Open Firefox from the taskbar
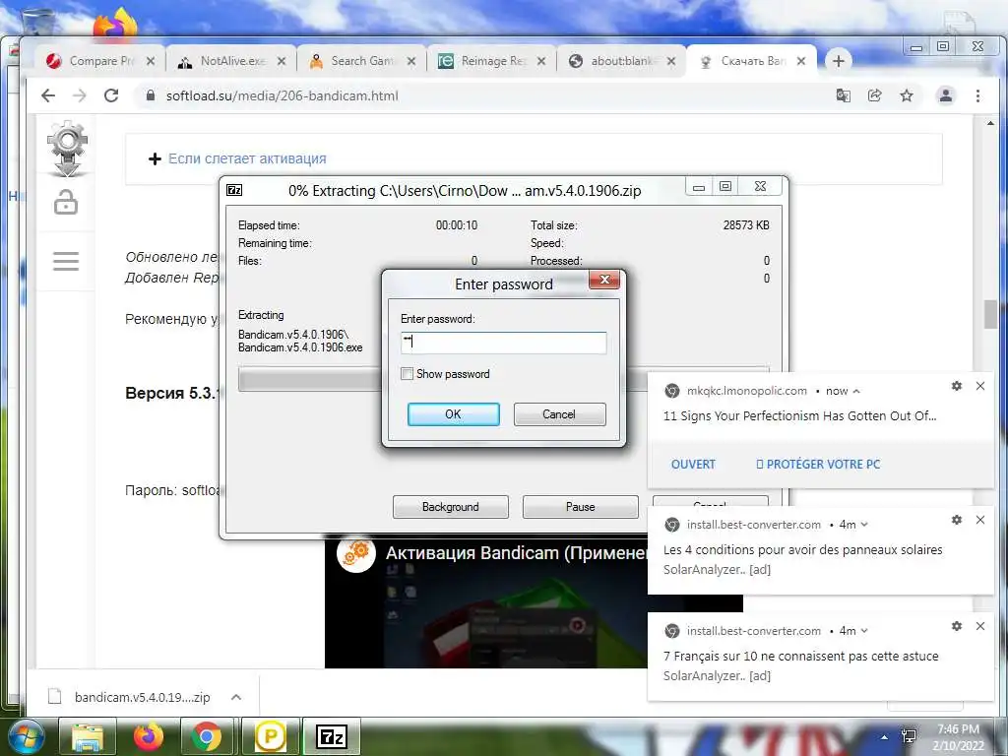This screenshot has height=756, width=1008. 148,737
